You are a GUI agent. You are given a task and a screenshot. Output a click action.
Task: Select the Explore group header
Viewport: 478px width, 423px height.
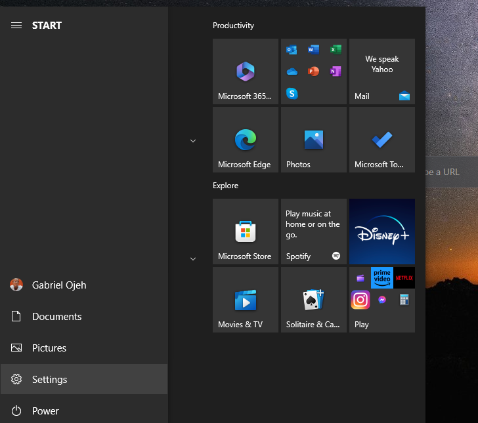[226, 186]
